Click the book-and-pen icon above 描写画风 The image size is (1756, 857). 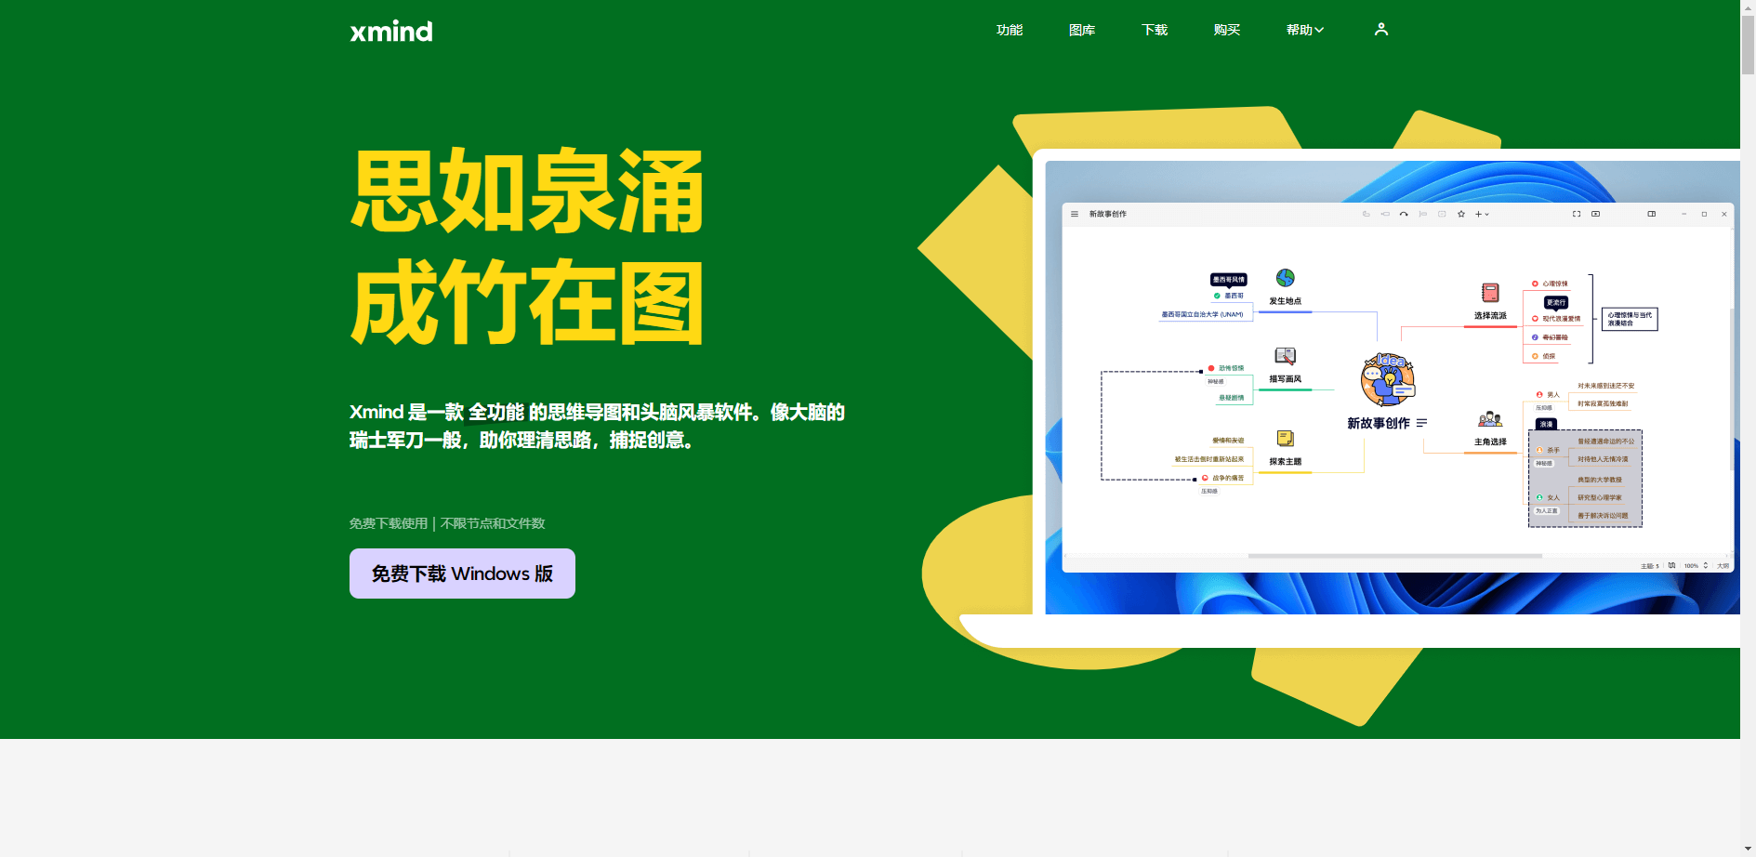pos(1286,356)
